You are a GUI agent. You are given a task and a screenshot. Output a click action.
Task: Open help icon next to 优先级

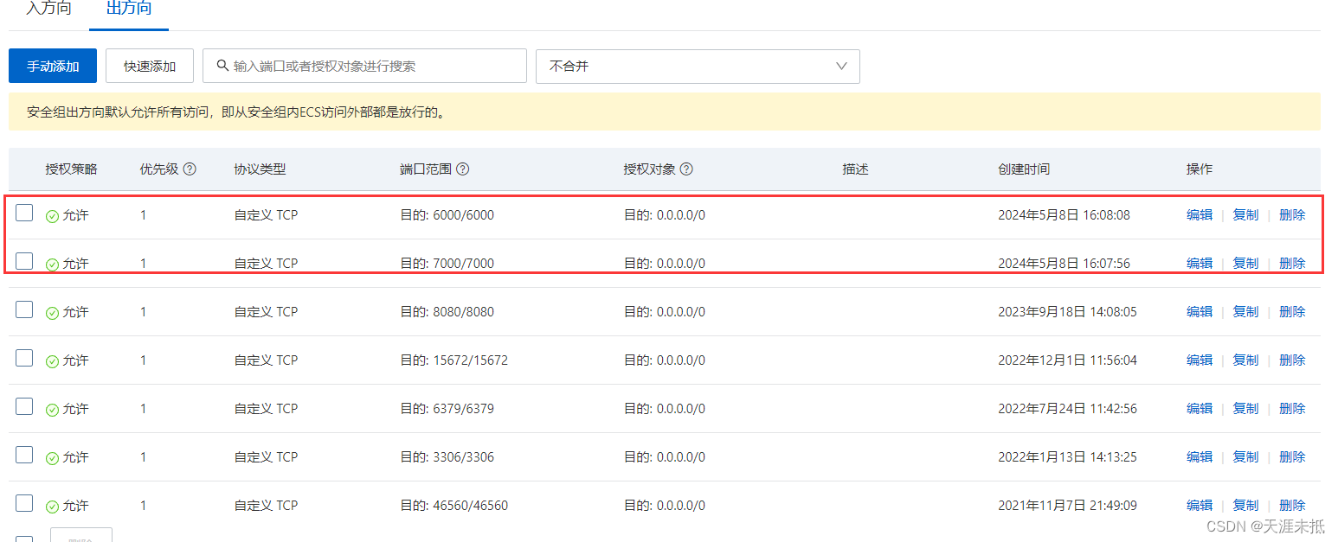[x=190, y=169]
